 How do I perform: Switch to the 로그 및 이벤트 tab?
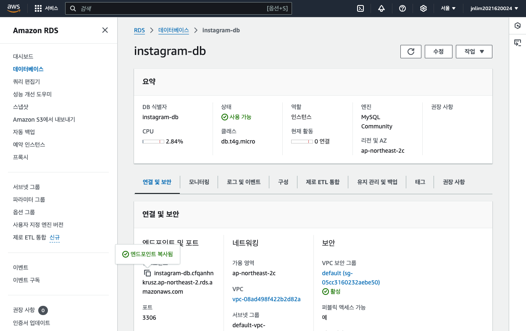[244, 182]
